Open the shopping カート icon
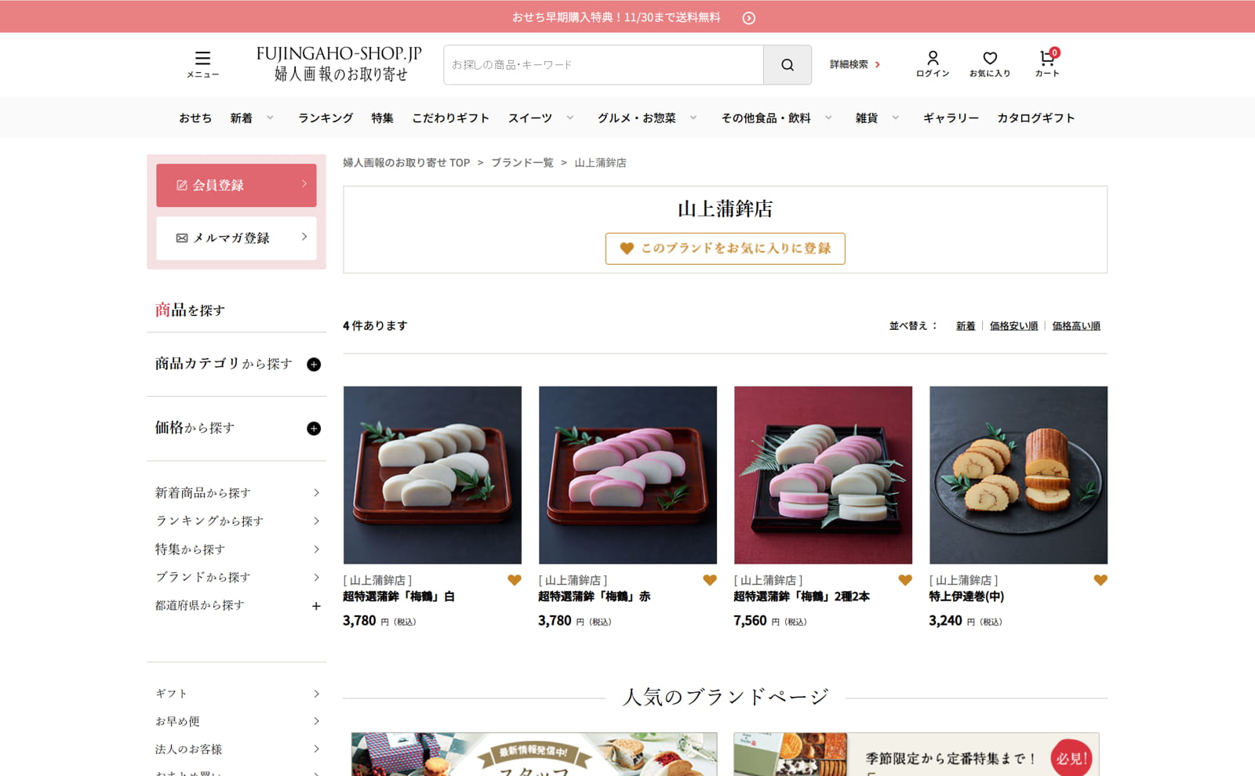 point(1046,57)
